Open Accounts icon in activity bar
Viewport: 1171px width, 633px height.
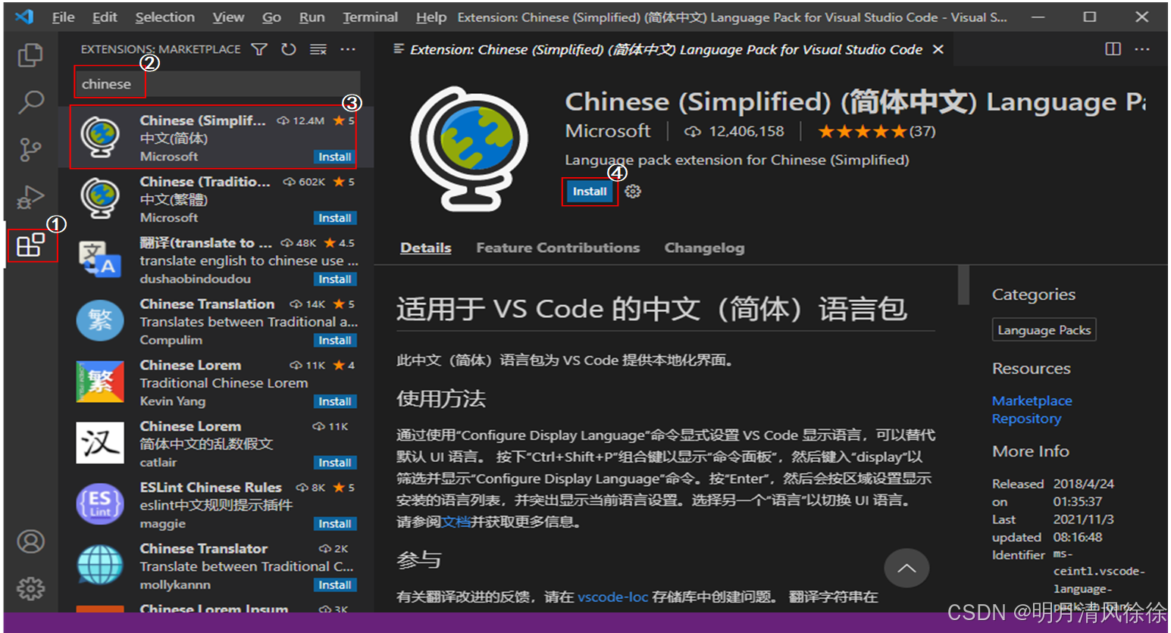[x=31, y=541]
